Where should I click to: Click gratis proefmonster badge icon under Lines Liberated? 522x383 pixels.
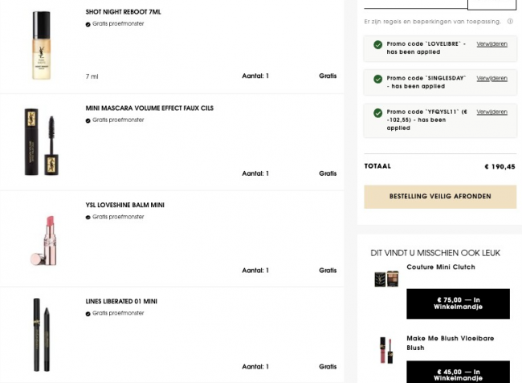(x=88, y=313)
